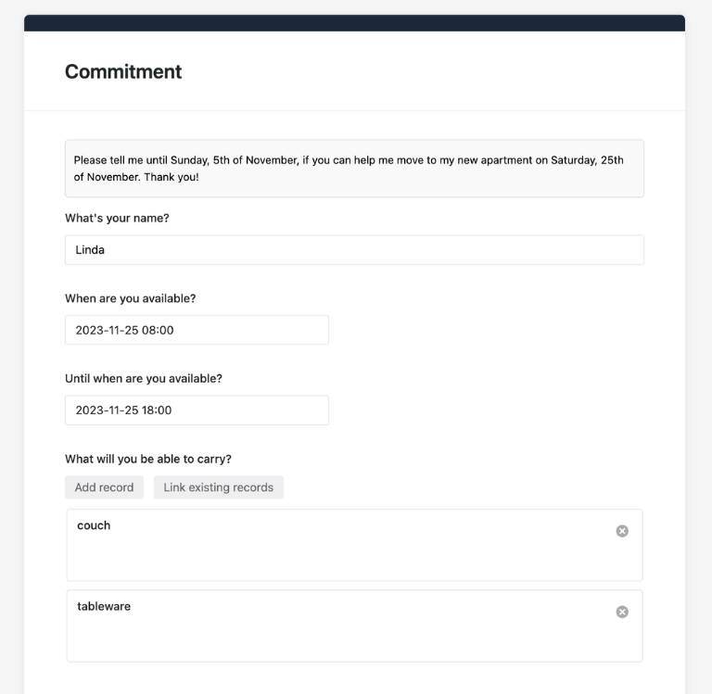Click the "When are you available?" label

click(x=131, y=298)
